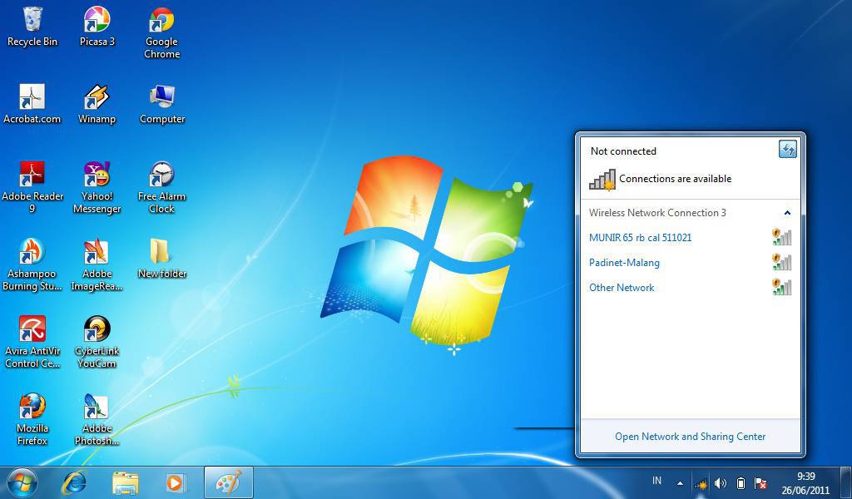
Task: Select the Avira AntiVir Control Center icon
Action: point(32,342)
